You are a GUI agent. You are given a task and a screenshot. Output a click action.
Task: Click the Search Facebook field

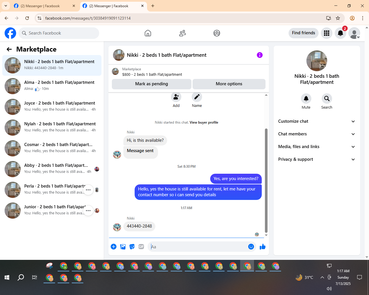pyautogui.click(x=59, y=33)
